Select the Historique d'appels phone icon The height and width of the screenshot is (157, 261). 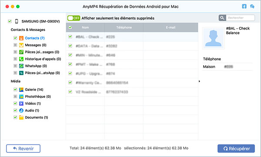point(21,59)
